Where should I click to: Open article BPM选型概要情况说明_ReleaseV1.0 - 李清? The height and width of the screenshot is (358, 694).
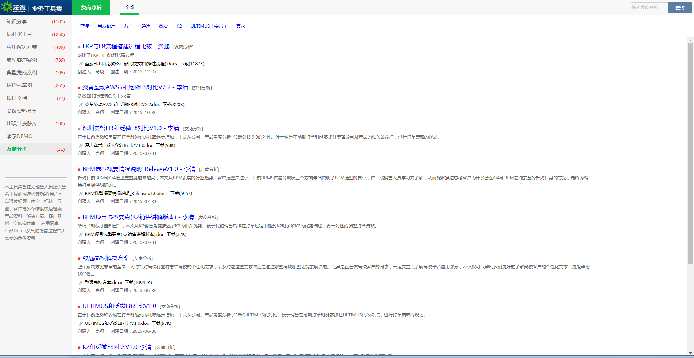click(139, 169)
